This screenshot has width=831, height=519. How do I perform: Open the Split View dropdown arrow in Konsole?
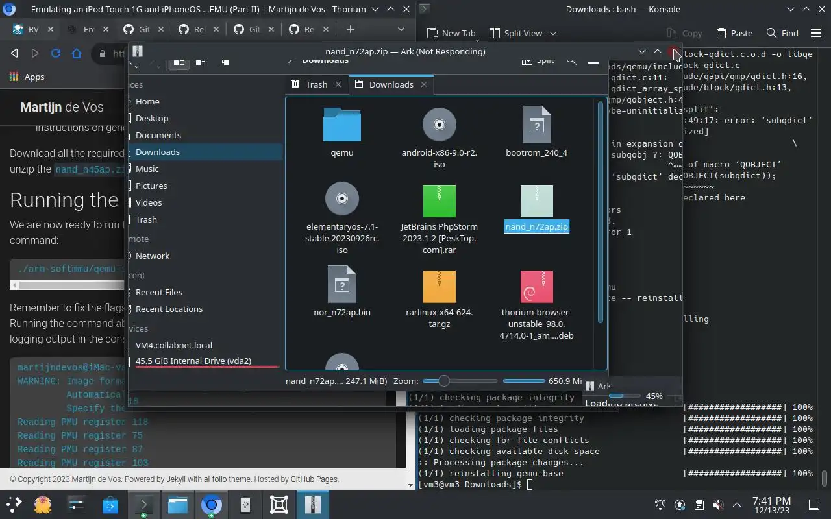[553, 33]
